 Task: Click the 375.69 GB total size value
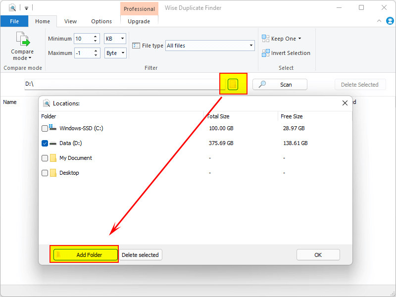221,143
